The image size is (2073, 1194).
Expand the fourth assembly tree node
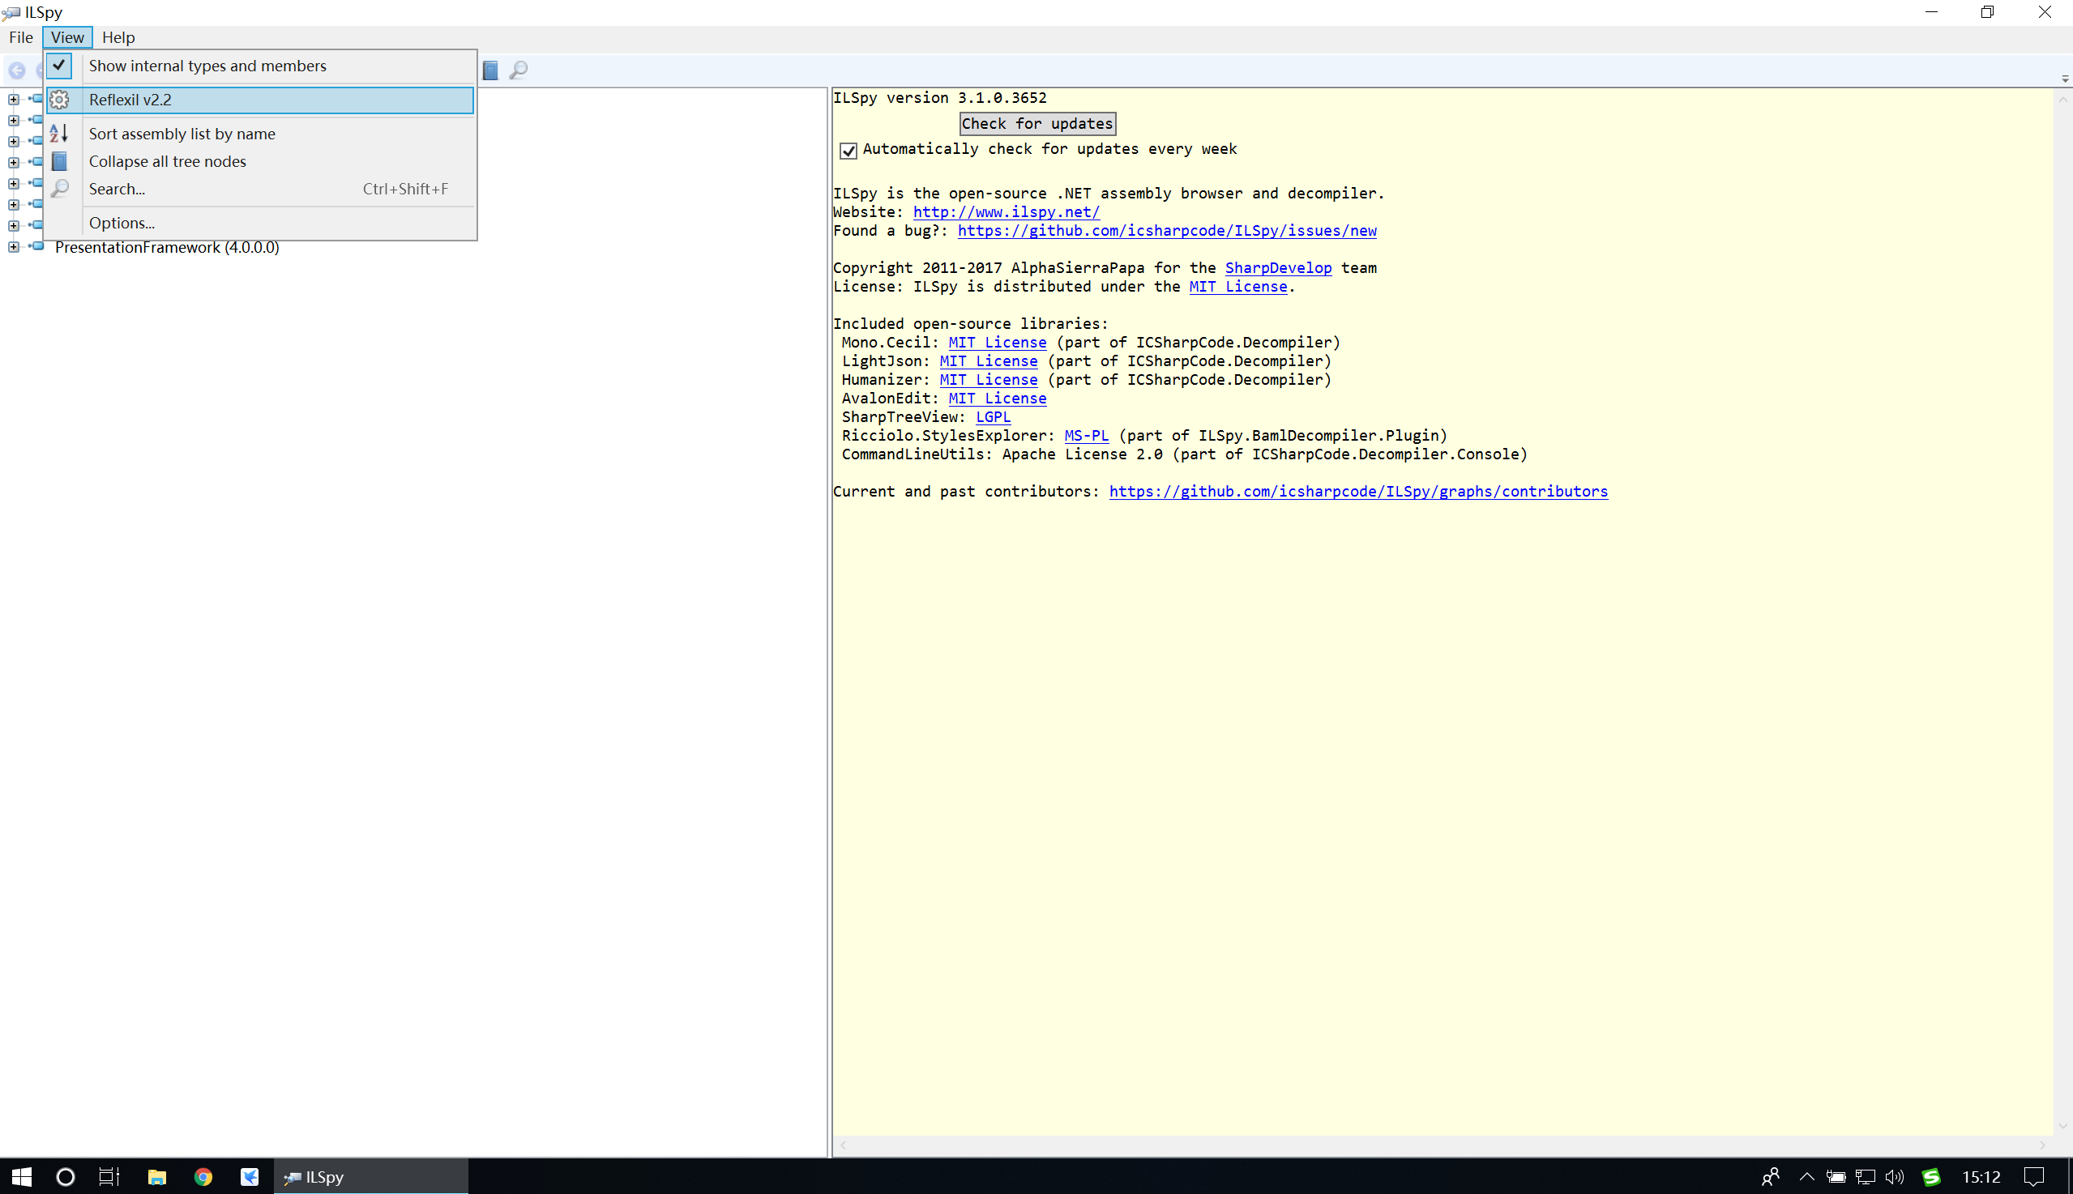pos(13,161)
